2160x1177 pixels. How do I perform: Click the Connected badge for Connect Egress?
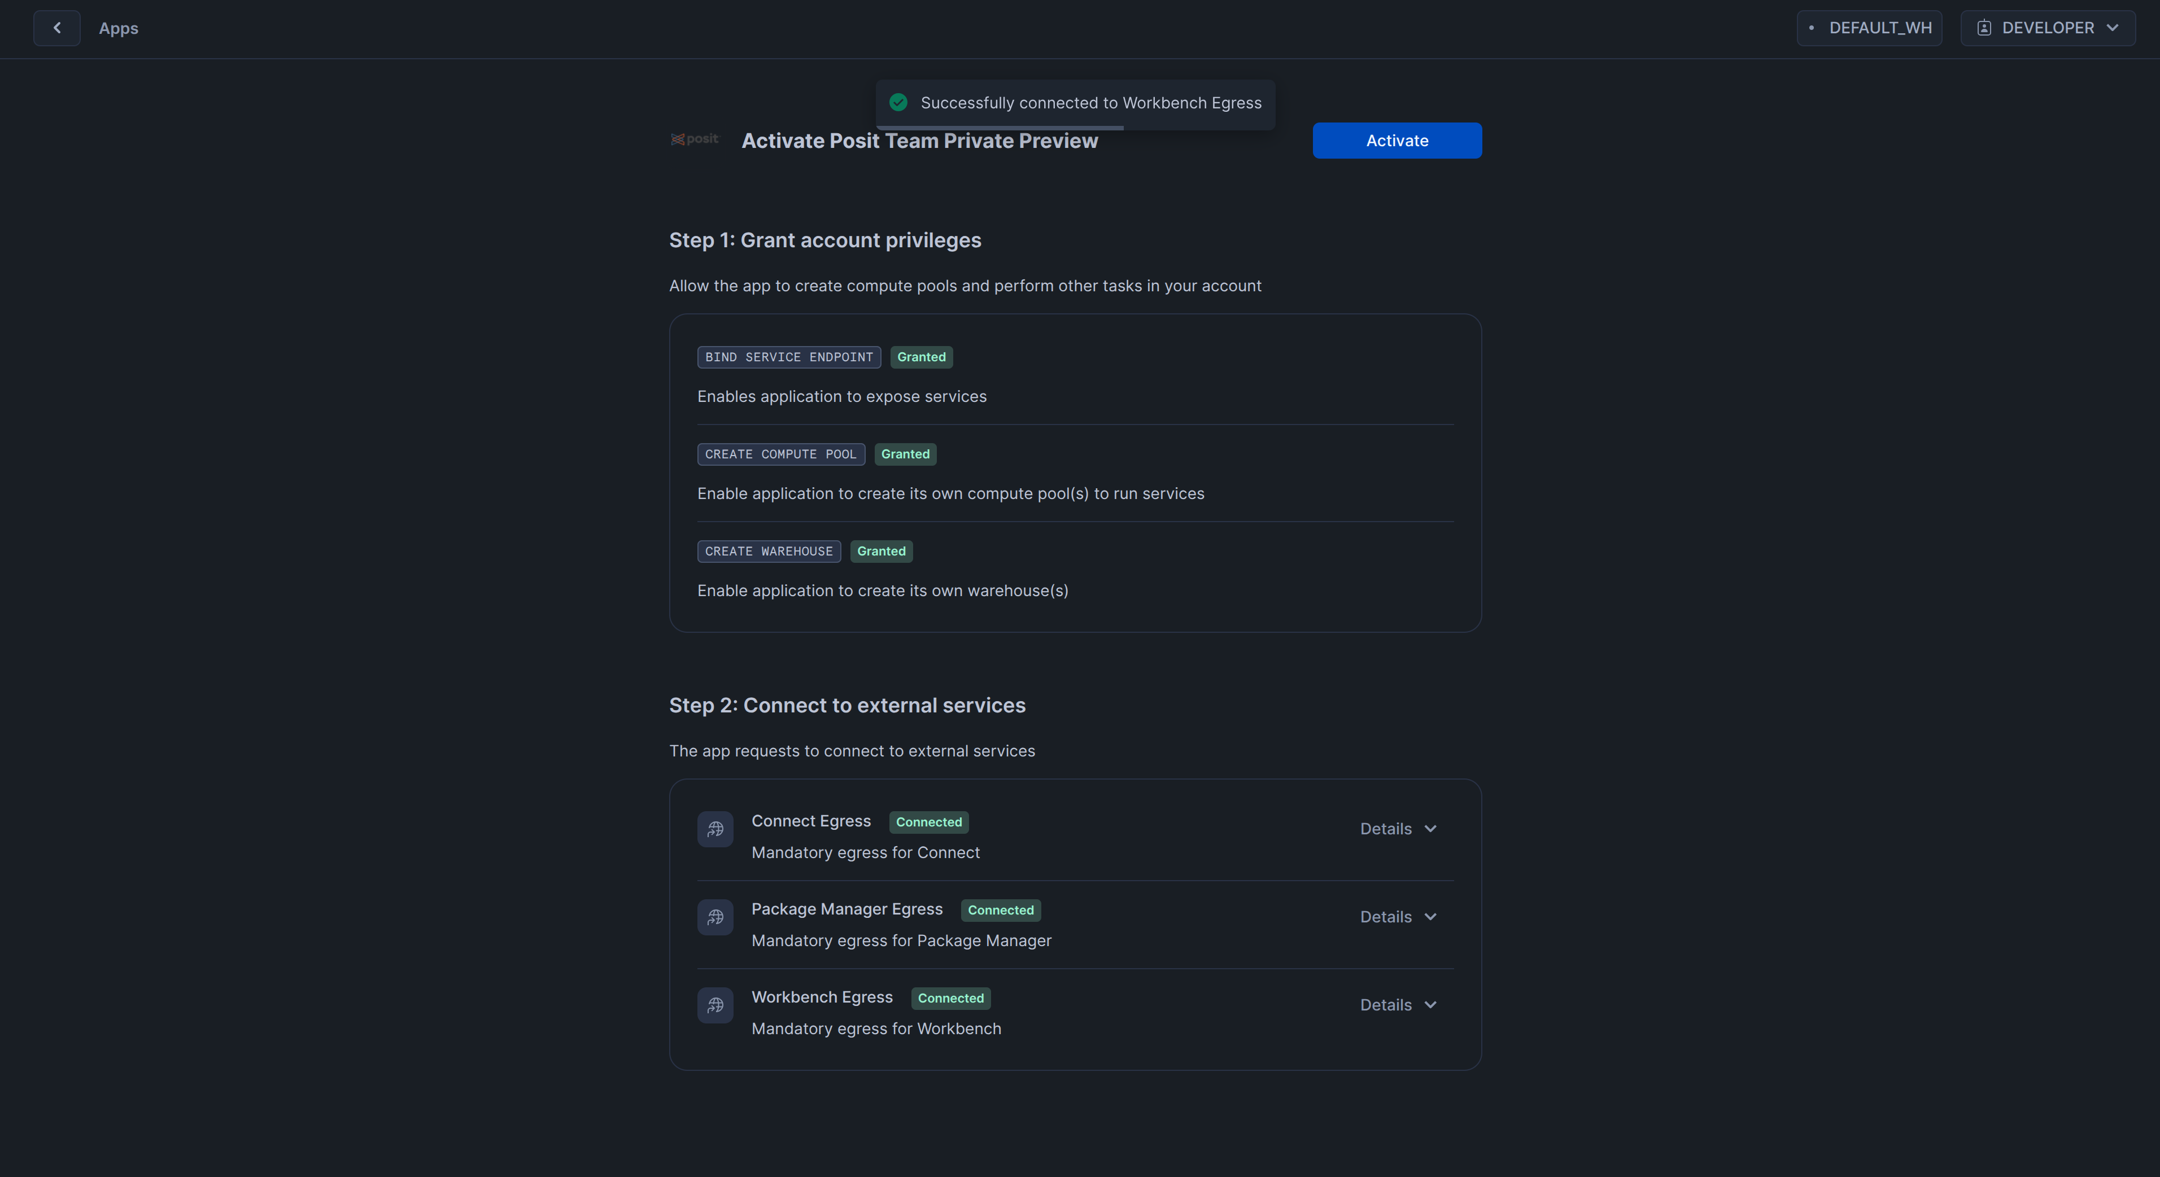tap(929, 822)
